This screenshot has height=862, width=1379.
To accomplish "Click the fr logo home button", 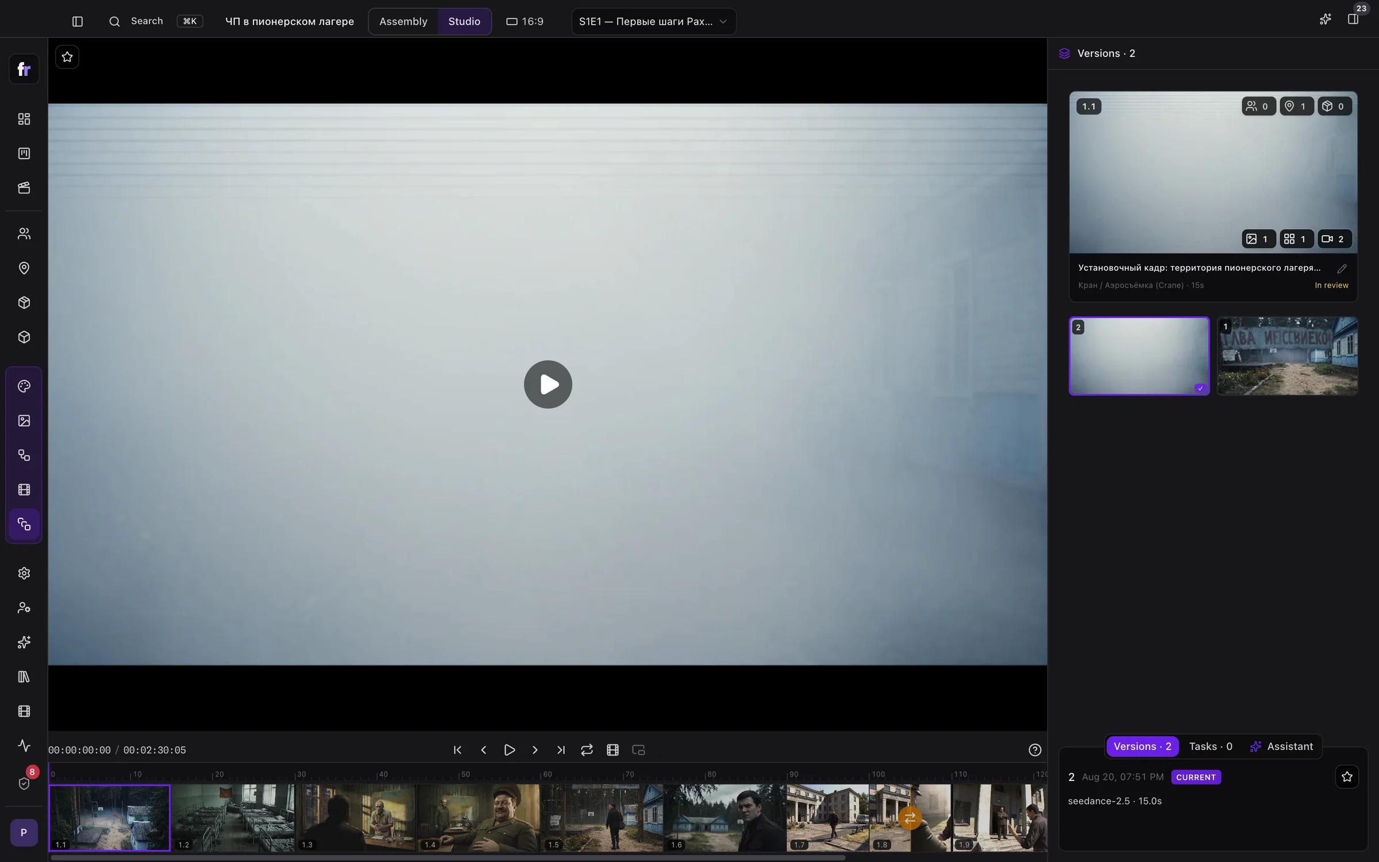I will click(24, 69).
